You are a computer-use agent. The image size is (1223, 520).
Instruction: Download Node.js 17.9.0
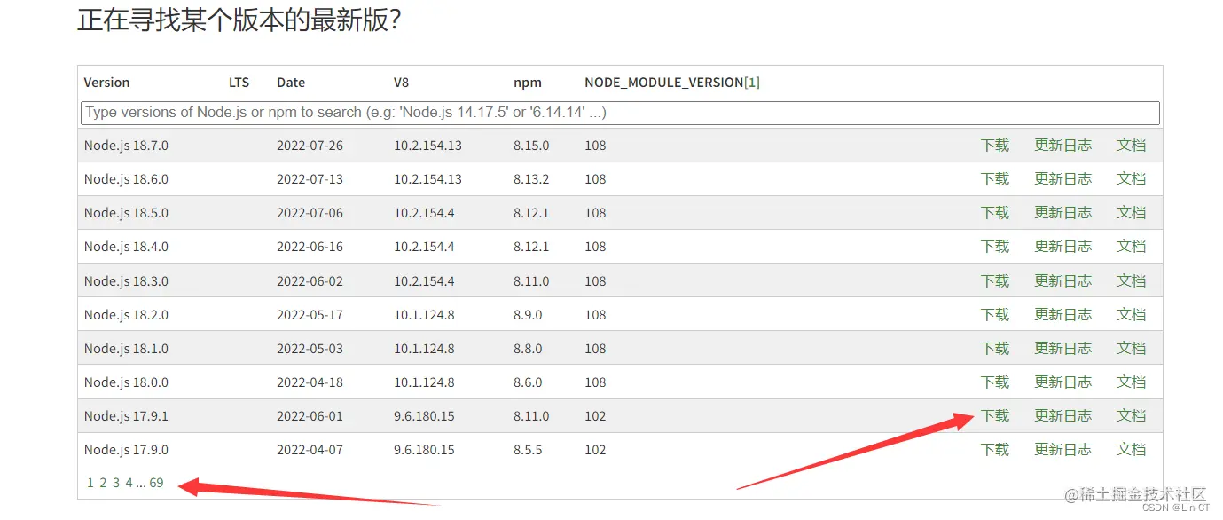pos(995,450)
